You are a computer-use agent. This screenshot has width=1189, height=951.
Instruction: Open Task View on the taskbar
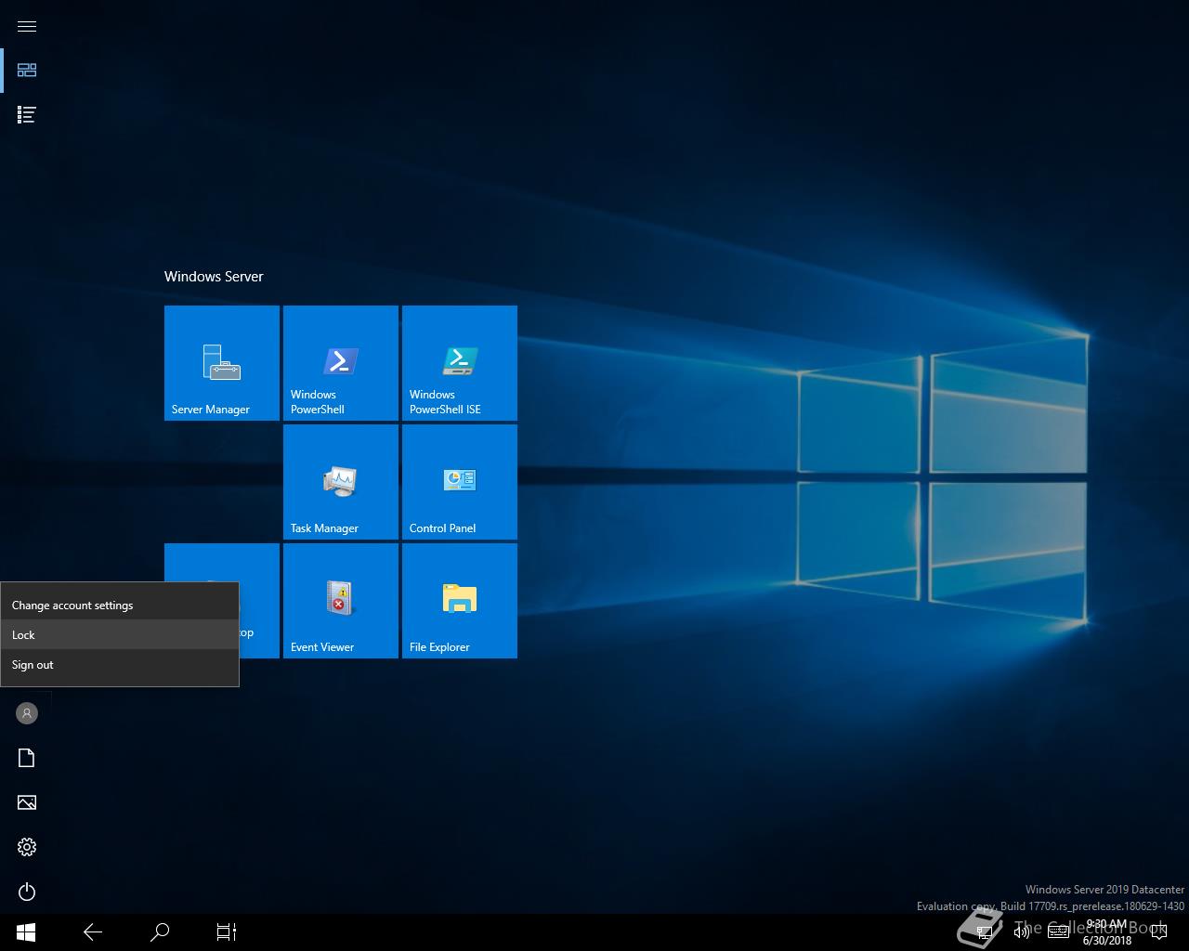(227, 931)
